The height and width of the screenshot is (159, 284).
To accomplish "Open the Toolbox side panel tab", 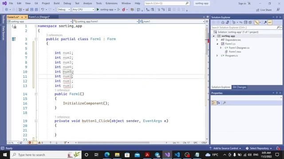I will pyautogui.click(x=3, y=19).
